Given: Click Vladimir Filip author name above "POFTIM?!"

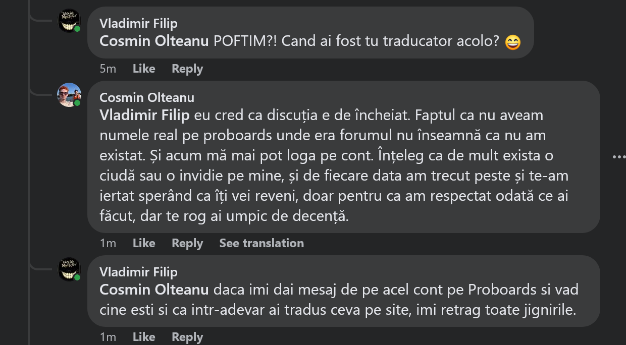Looking at the screenshot, I should (138, 23).
